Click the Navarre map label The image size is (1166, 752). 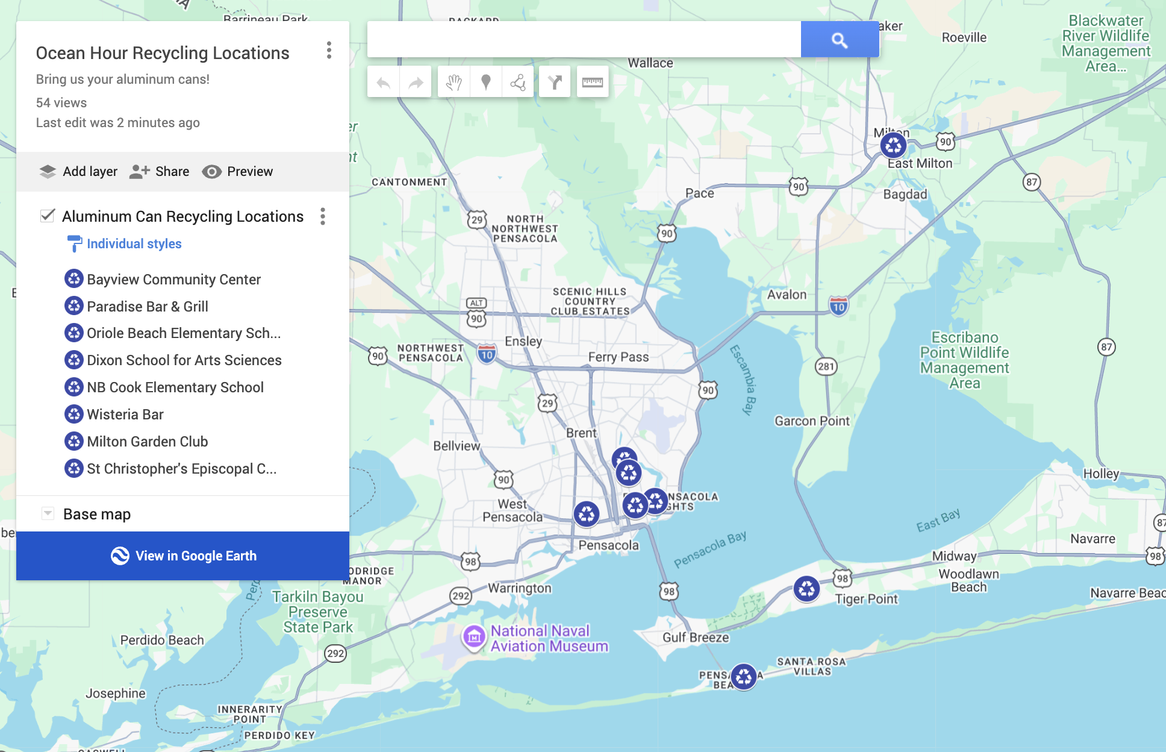(1093, 539)
